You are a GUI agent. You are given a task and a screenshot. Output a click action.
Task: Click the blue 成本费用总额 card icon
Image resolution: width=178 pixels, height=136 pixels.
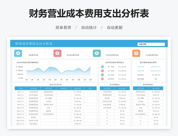(18, 53)
